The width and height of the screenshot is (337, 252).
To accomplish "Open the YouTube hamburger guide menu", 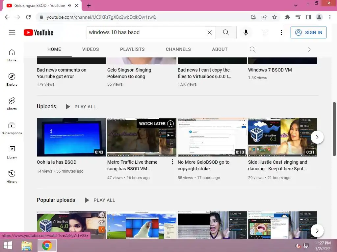I will [x=12, y=32].
